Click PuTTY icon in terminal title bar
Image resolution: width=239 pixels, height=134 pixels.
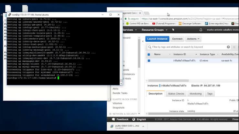[10, 15]
